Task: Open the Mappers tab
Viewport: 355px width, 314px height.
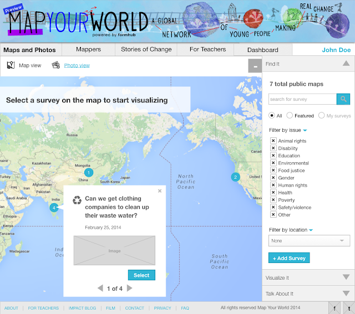Action: pyautogui.click(x=89, y=49)
